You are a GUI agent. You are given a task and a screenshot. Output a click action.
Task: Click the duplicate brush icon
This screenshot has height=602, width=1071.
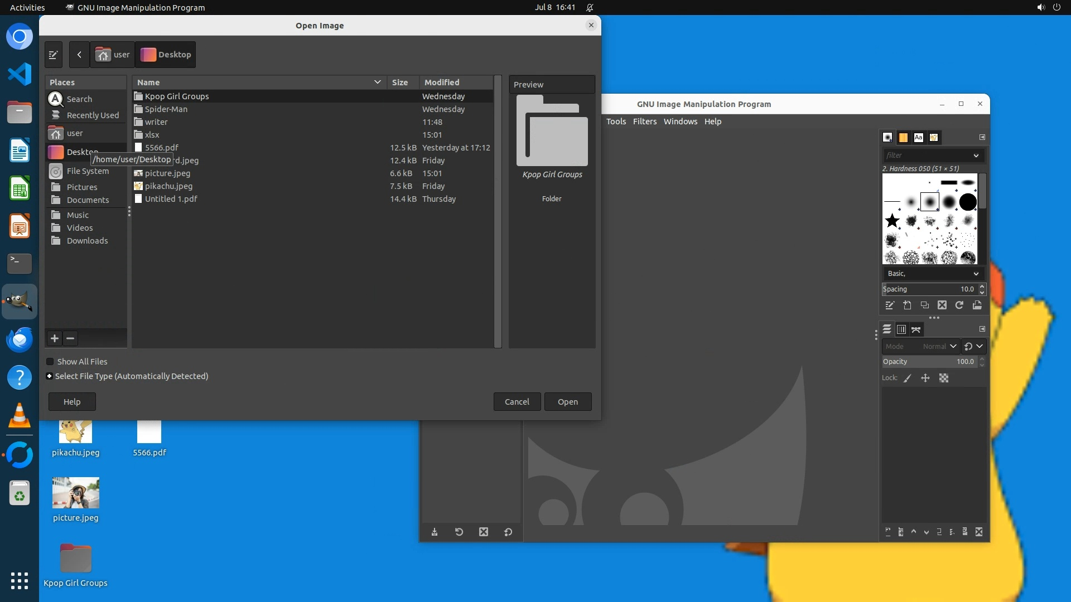(x=925, y=305)
